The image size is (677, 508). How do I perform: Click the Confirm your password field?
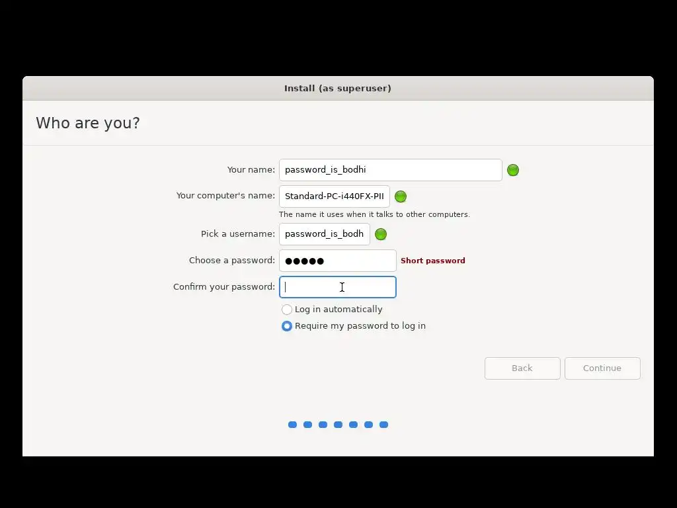click(338, 287)
